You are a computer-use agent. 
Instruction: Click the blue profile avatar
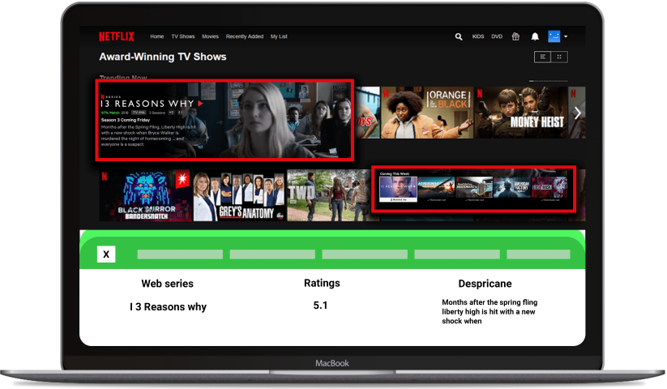pos(554,36)
